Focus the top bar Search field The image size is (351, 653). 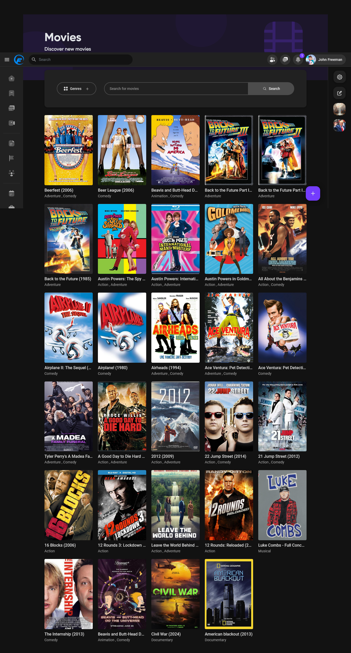(81, 60)
